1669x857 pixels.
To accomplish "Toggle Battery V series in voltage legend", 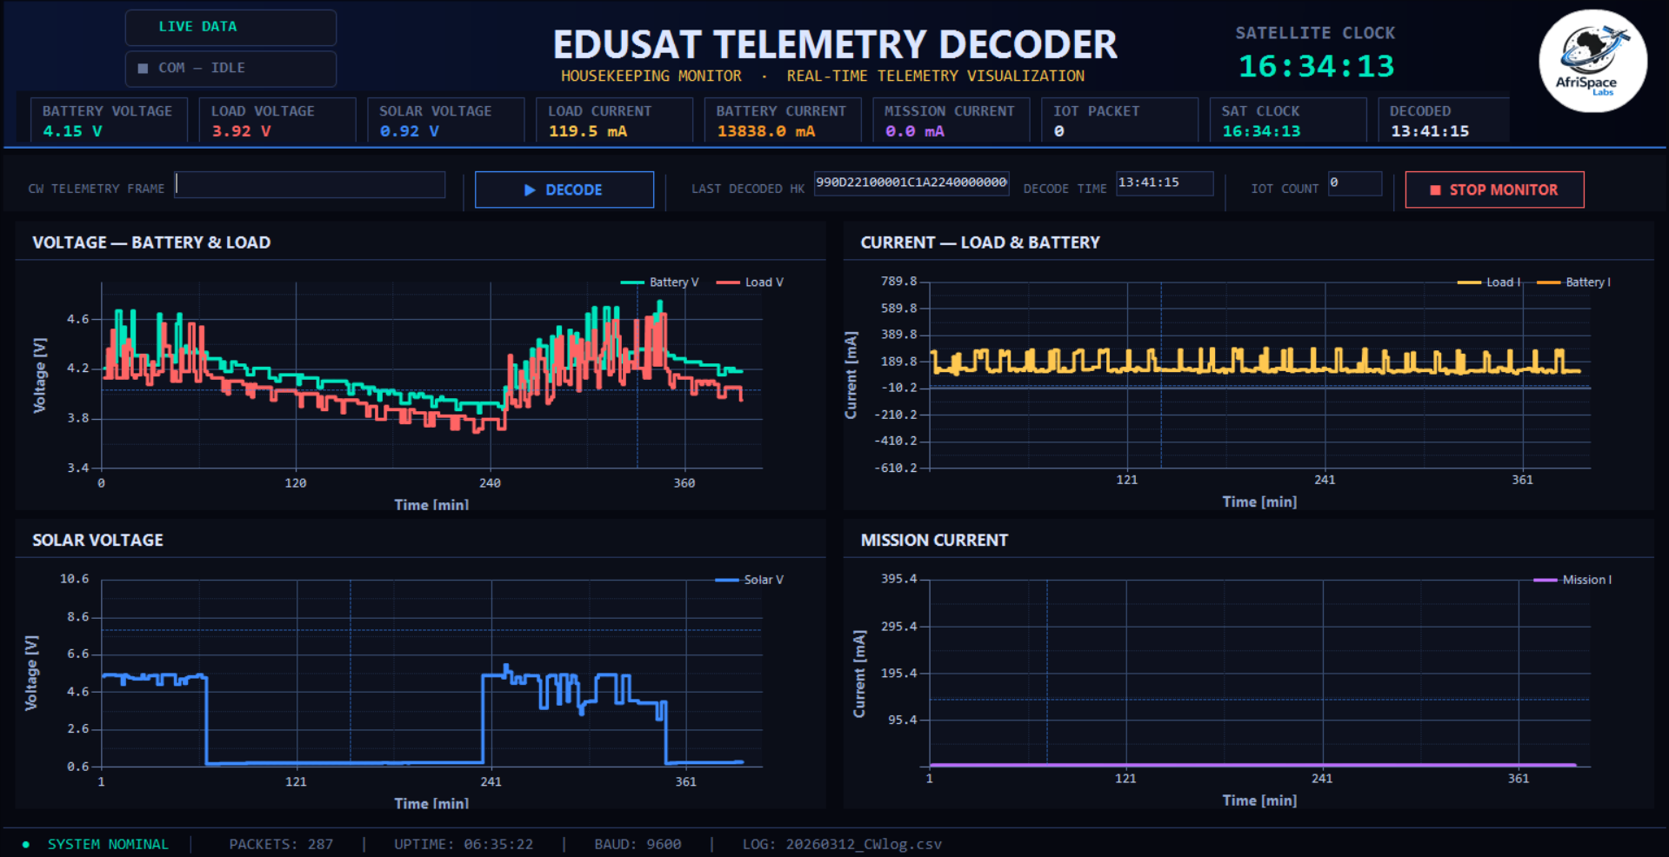I will [660, 282].
